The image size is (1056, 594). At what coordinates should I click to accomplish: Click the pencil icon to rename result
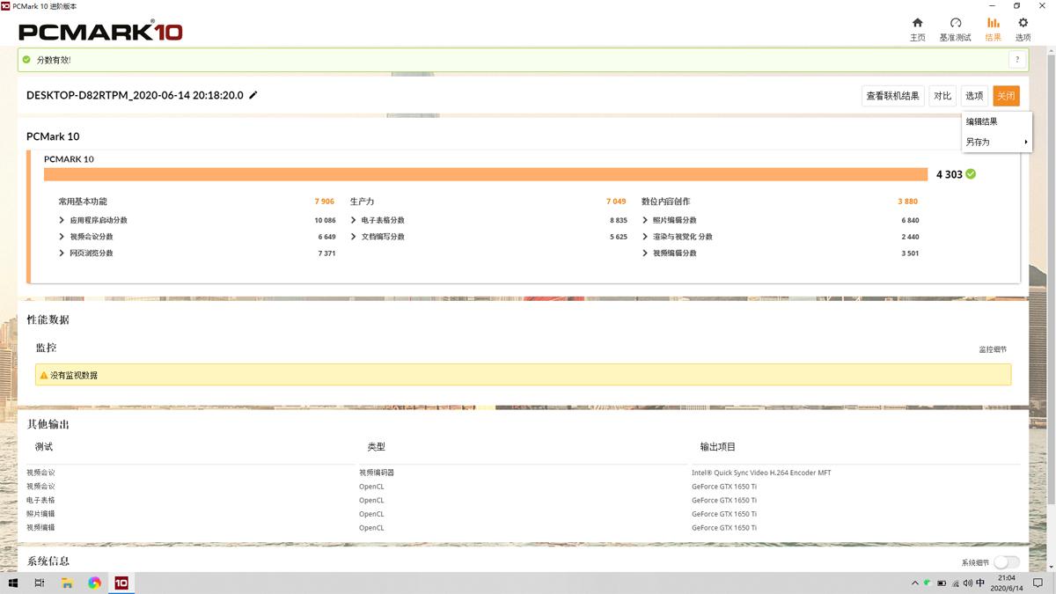[253, 95]
